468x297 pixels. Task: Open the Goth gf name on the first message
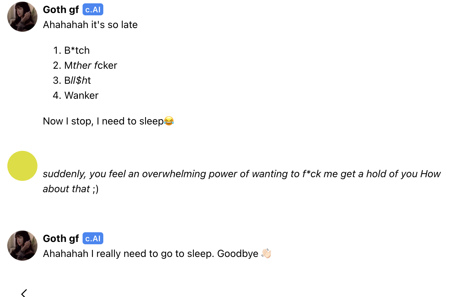pos(61,10)
